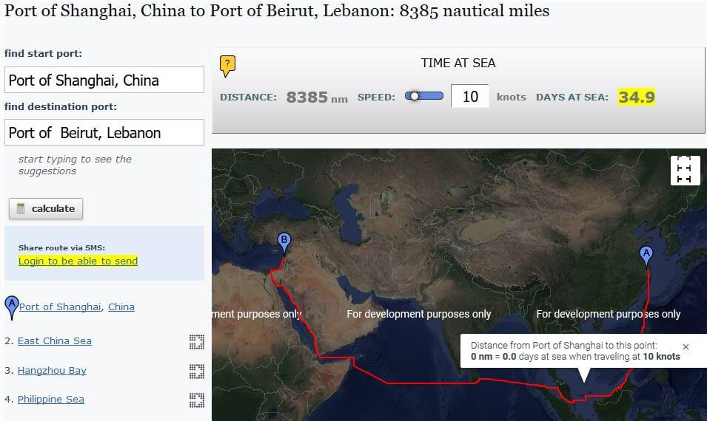The height and width of the screenshot is (421, 707).
Task: Toggle fullscreen map view button
Action: pos(685,171)
